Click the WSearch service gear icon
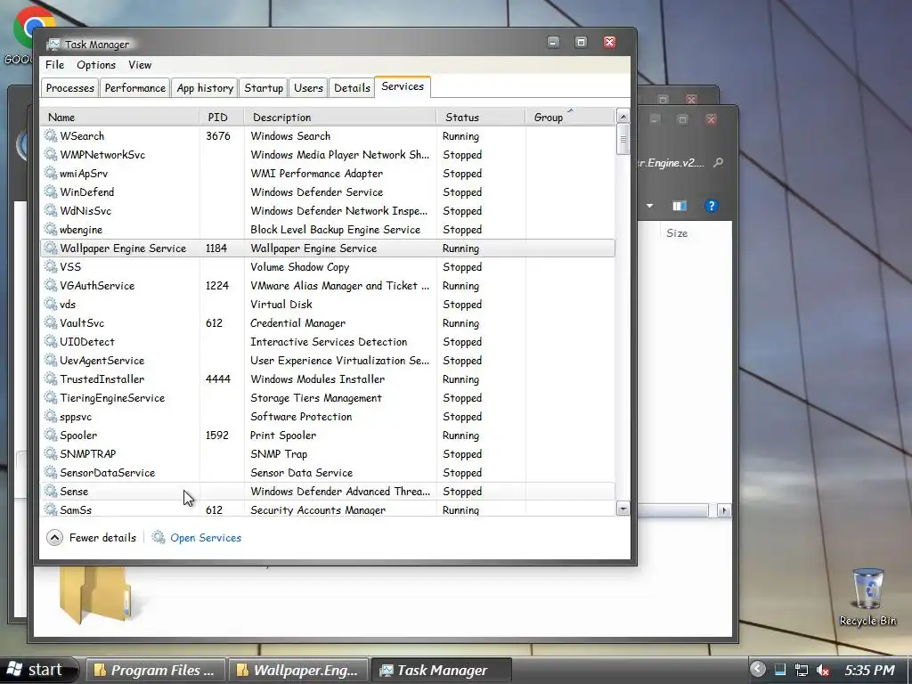 (51, 136)
